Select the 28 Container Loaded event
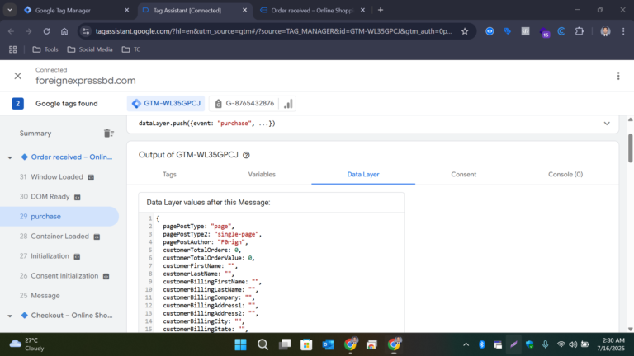This screenshot has width=634, height=356. [x=59, y=237]
